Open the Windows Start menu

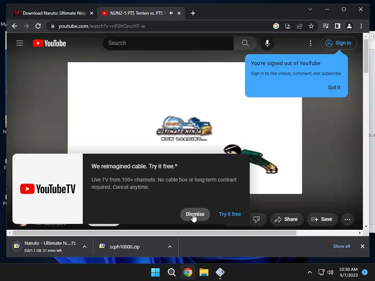155,272
